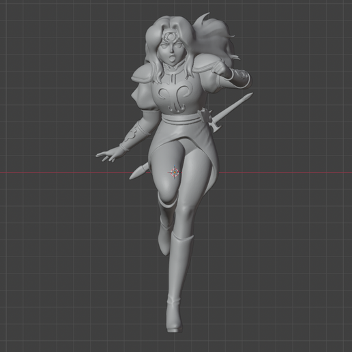Click the 3D cursor crosshair on the thigh

coord(175,173)
